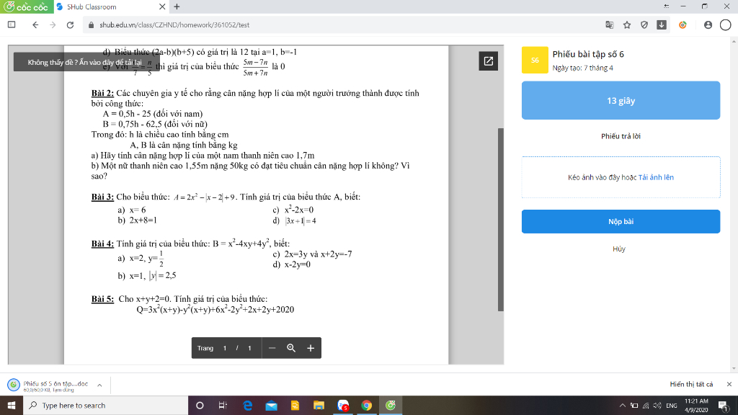This screenshot has width=738, height=415.
Task: Cancel with the Hủy link
Action: (x=619, y=249)
